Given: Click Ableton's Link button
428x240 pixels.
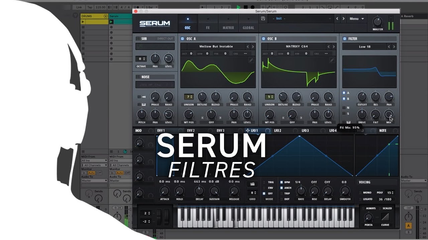Looking at the screenshot, I should (79, 7).
